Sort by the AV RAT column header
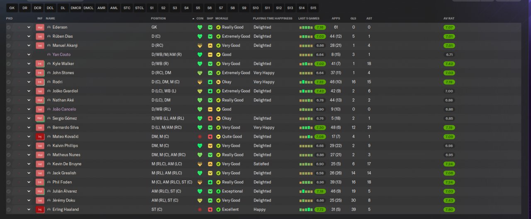The height and width of the screenshot is (219, 531). pyautogui.click(x=449, y=19)
